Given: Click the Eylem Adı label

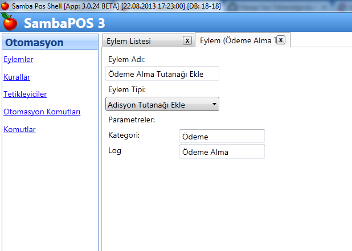Looking at the screenshot, I should click(126, 59).
